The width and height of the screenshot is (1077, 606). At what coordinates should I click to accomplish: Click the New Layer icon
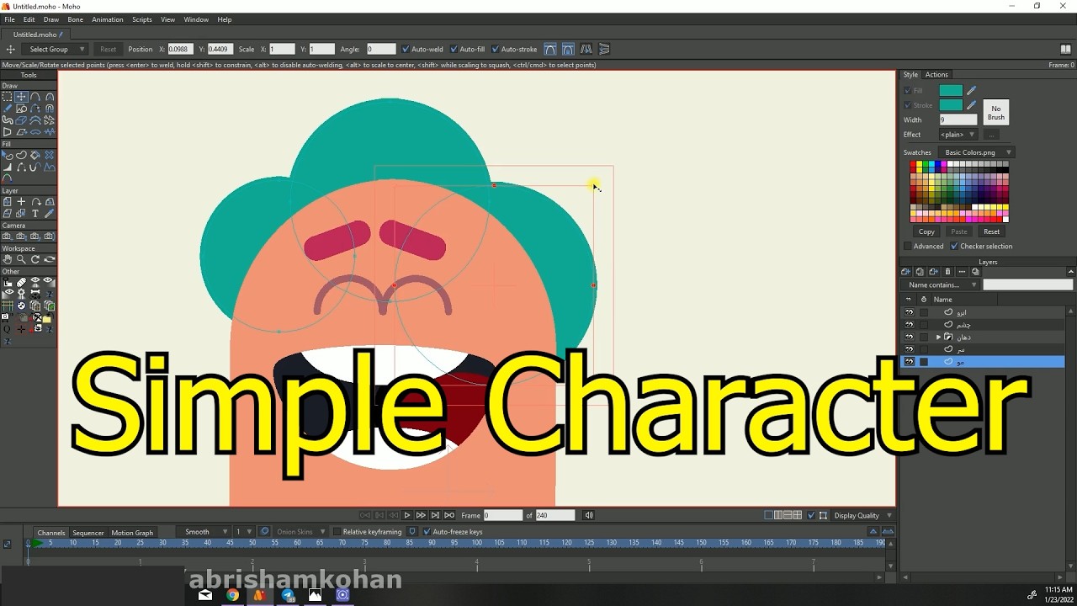(x=906, y=272)
